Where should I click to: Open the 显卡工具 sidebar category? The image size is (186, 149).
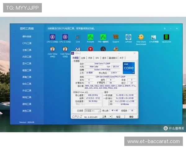tap(27, 64)
